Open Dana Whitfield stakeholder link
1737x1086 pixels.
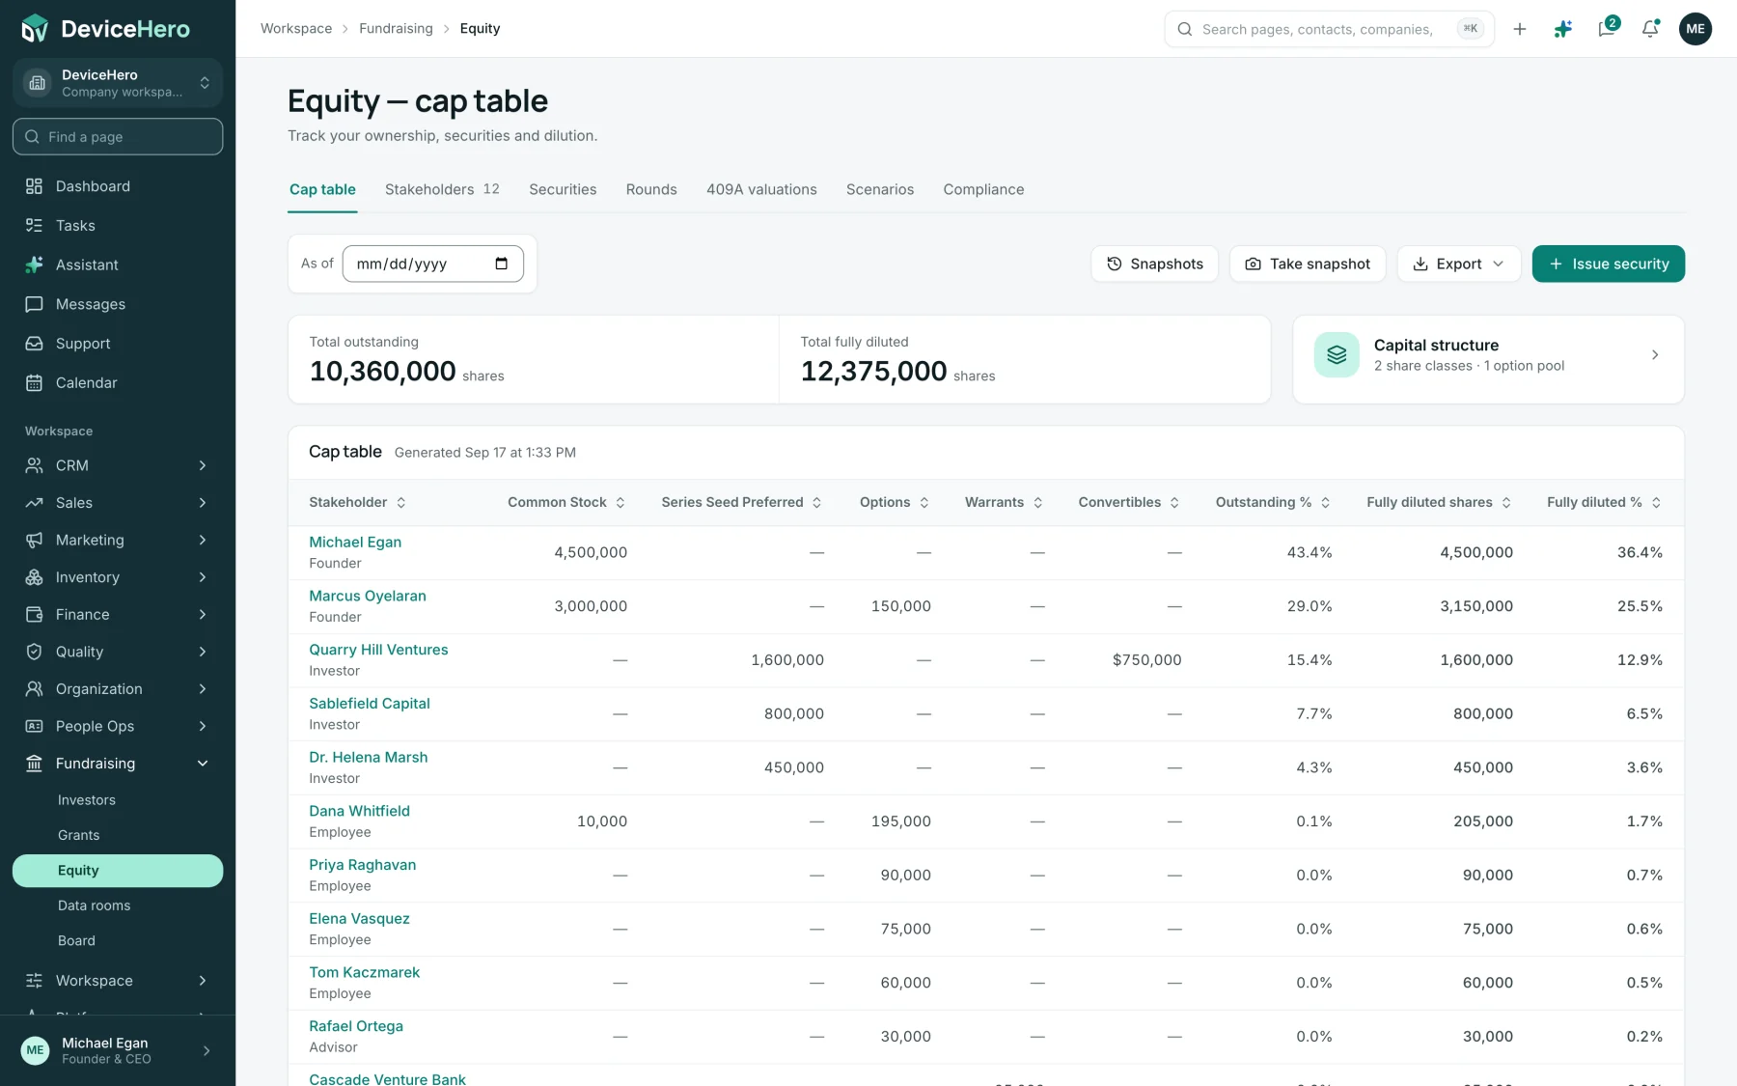(x=359, y=811)
